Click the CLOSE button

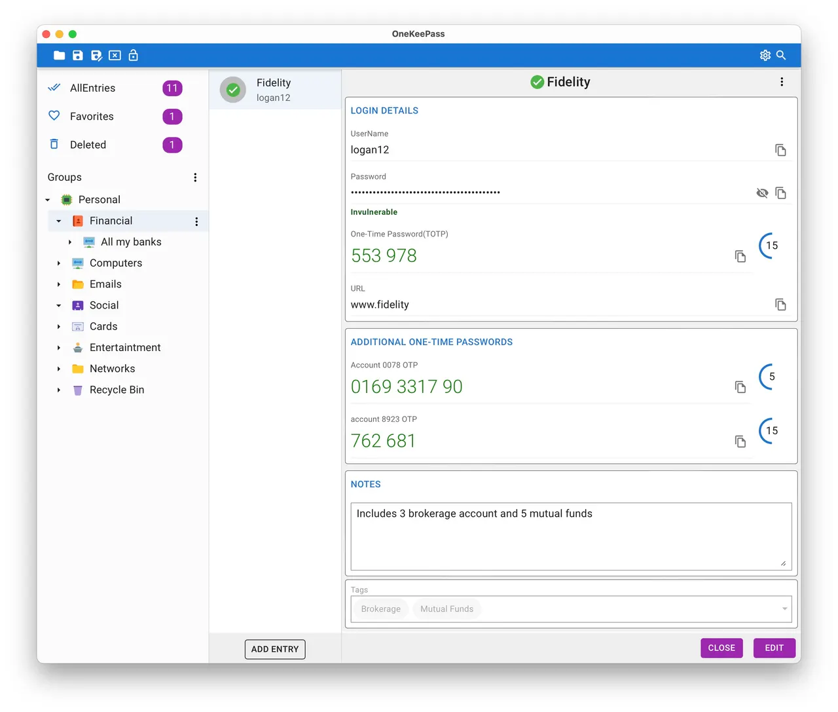pos(721,648)
